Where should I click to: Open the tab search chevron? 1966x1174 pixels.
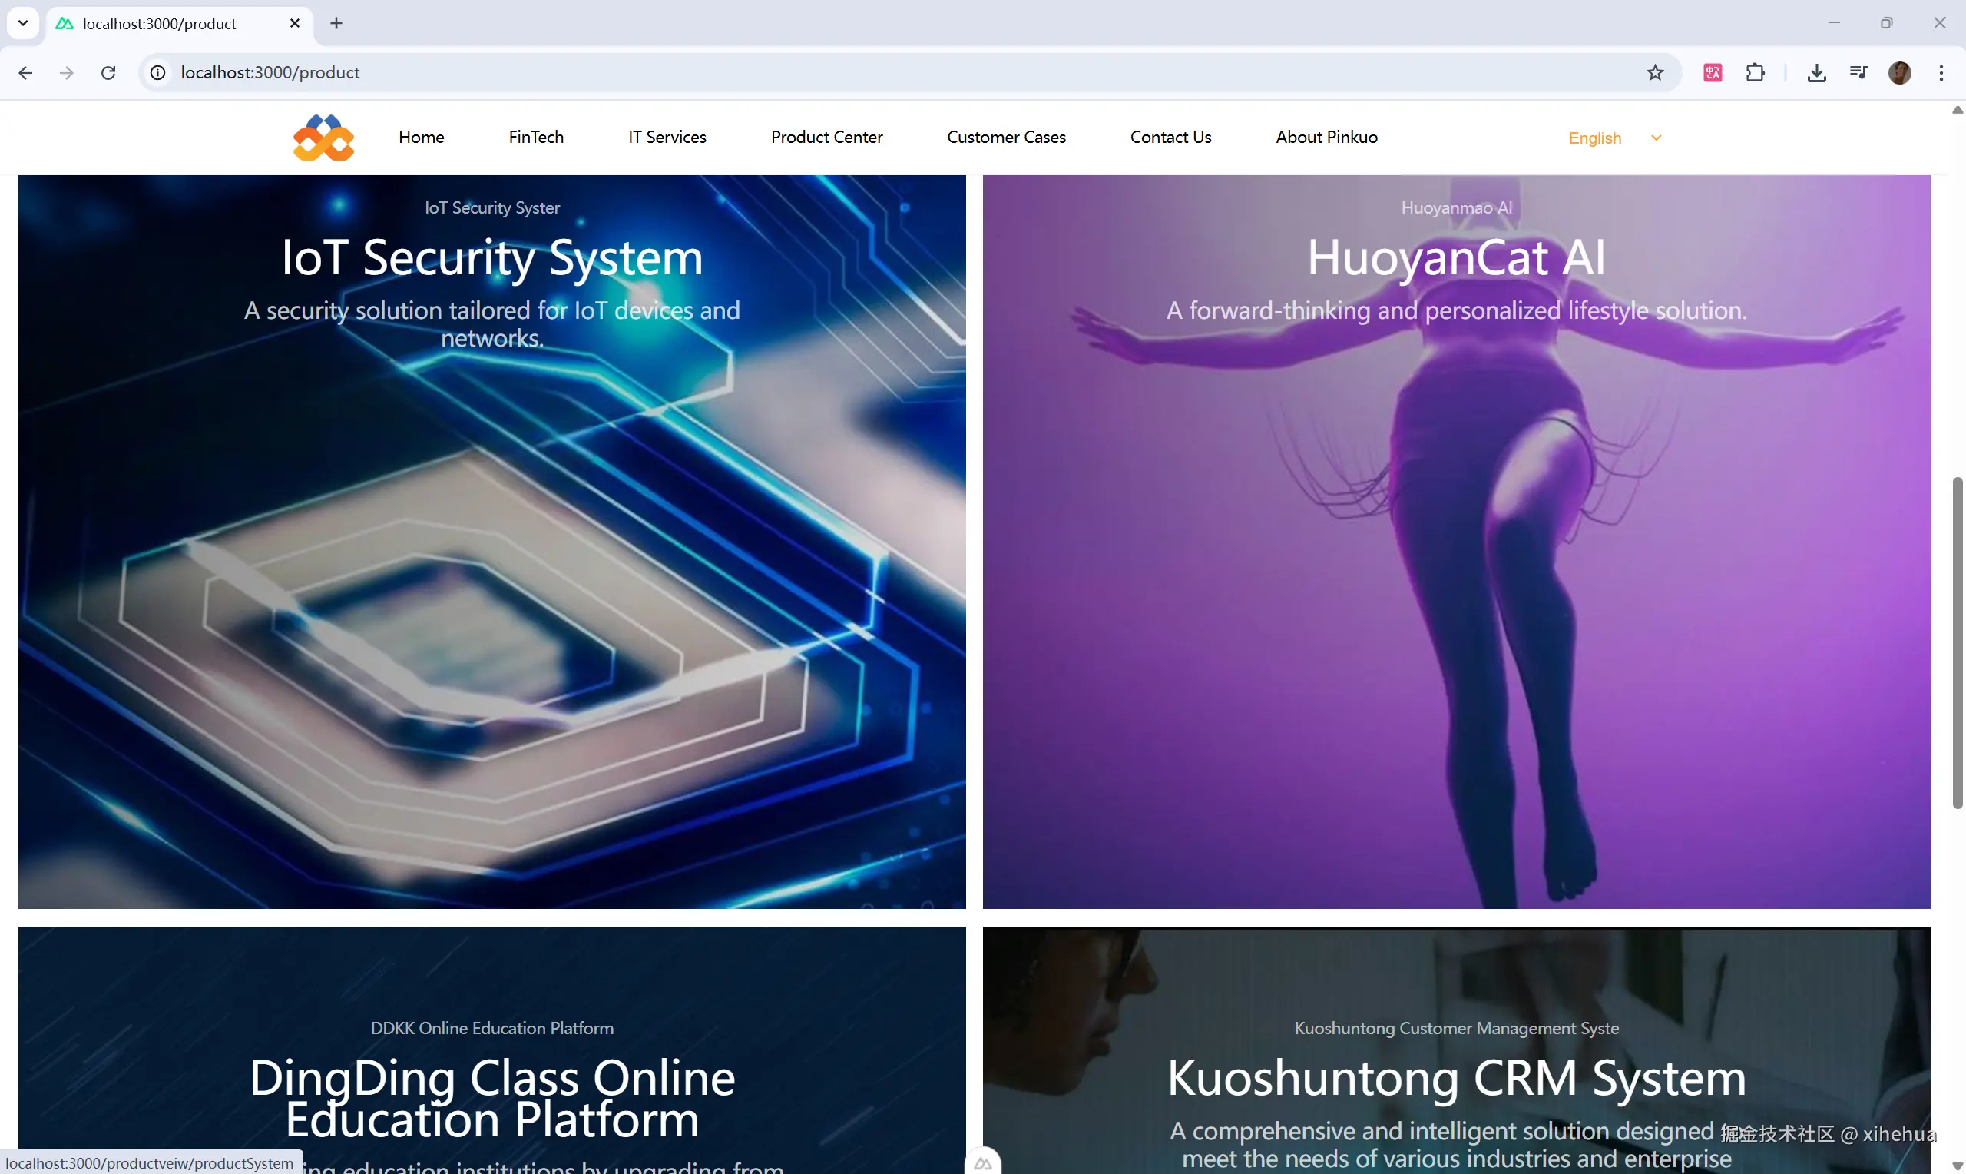pyautogui.click(x=23, y=23)
